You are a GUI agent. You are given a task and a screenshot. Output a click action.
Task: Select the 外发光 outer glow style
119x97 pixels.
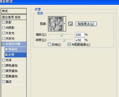[14, 33]
